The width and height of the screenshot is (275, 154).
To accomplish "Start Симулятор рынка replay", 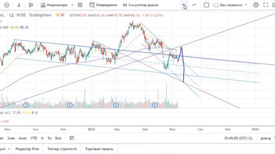I will [x=141, y=5].
